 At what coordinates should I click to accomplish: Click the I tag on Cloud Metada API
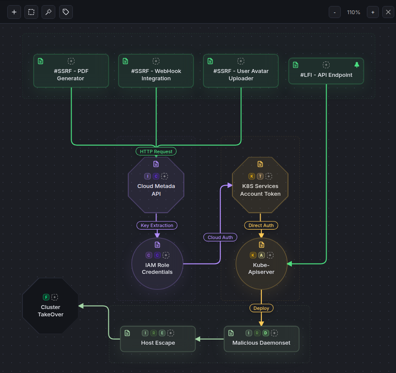coord(147,176)
